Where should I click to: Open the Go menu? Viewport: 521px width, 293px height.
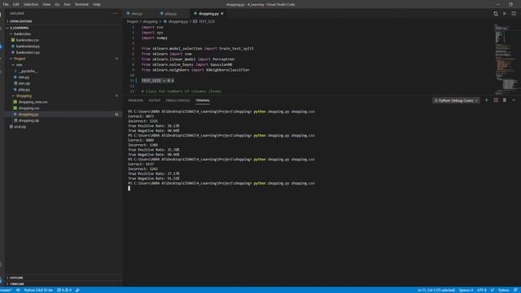point(57,4)
